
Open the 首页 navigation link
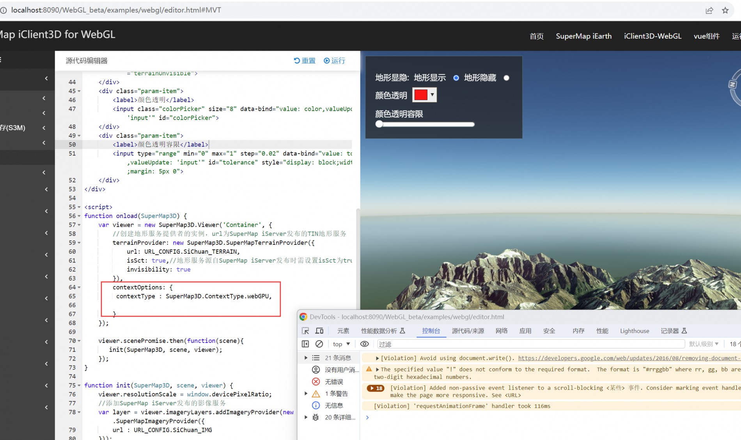[537, 36]
